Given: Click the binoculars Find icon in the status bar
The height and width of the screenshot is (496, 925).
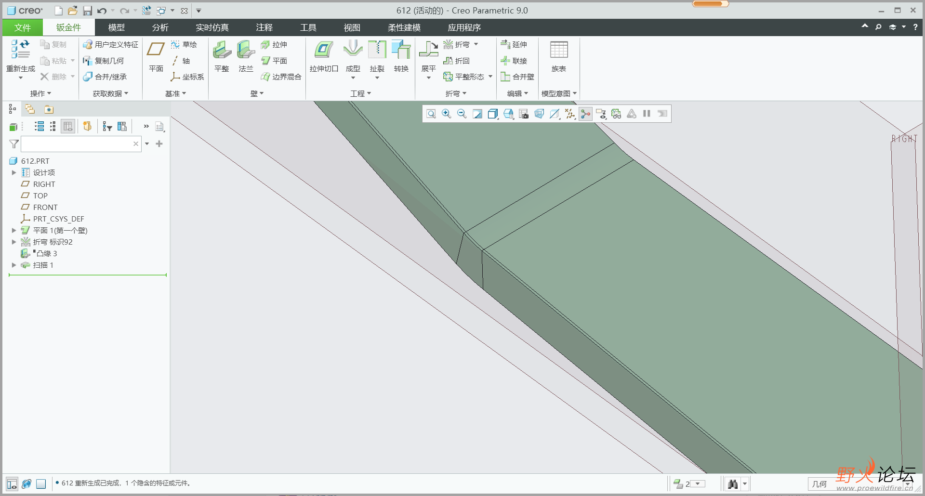Looking at the screenshot, I should (x=733, y=484).
